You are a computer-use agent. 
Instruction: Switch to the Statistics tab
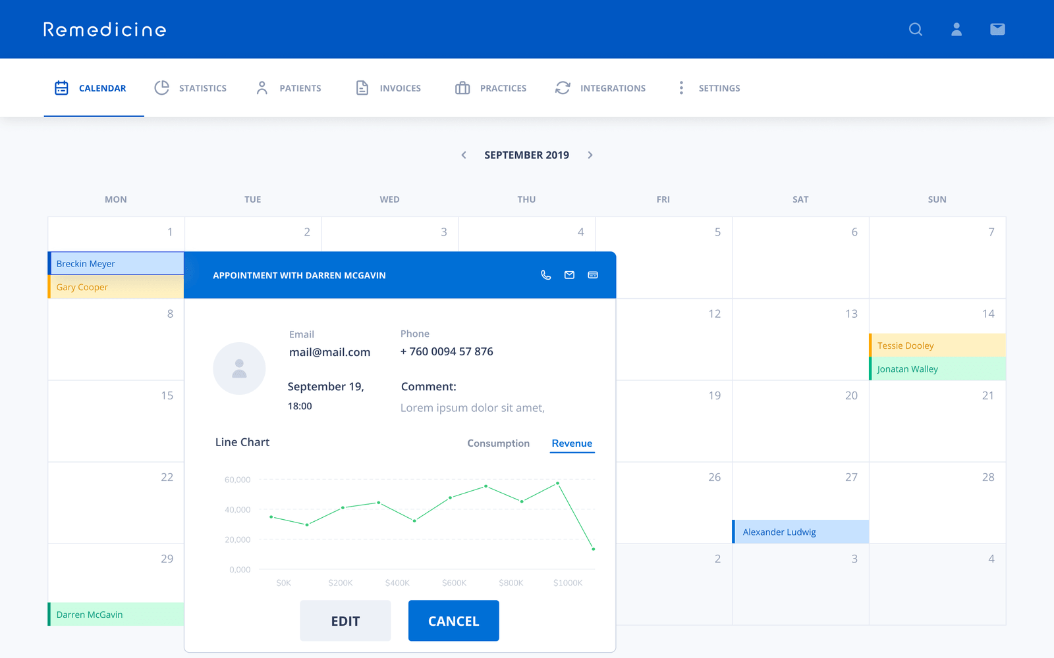click(x=190, y=88)
